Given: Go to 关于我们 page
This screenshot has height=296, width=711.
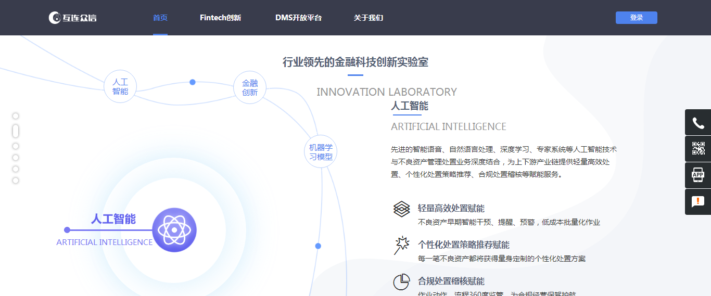Looking at the screenshot, I should 368,18.
